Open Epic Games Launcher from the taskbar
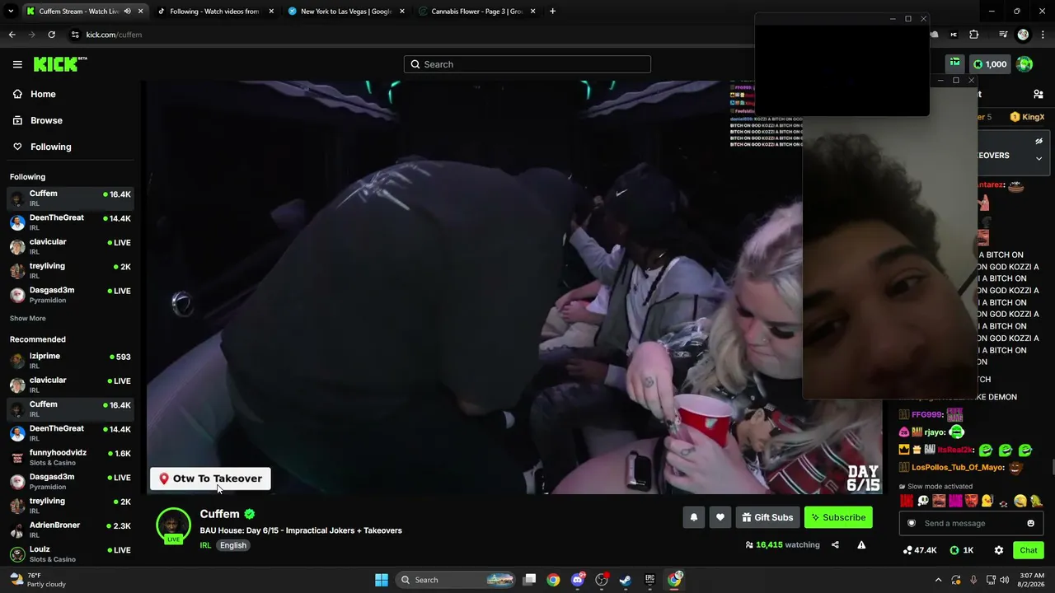Image resolution: width=1055 pixels, height=593 pixels. click(x=649, y=580)
